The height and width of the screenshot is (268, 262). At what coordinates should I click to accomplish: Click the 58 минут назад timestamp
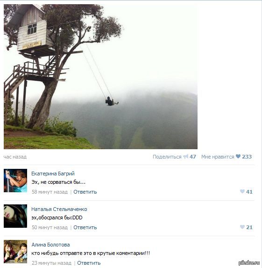coord(50,192)
